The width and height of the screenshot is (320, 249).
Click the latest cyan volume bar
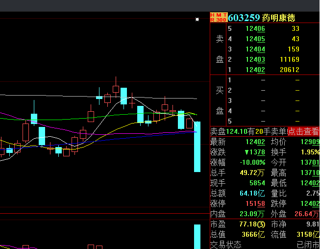(x=197, y=236)
